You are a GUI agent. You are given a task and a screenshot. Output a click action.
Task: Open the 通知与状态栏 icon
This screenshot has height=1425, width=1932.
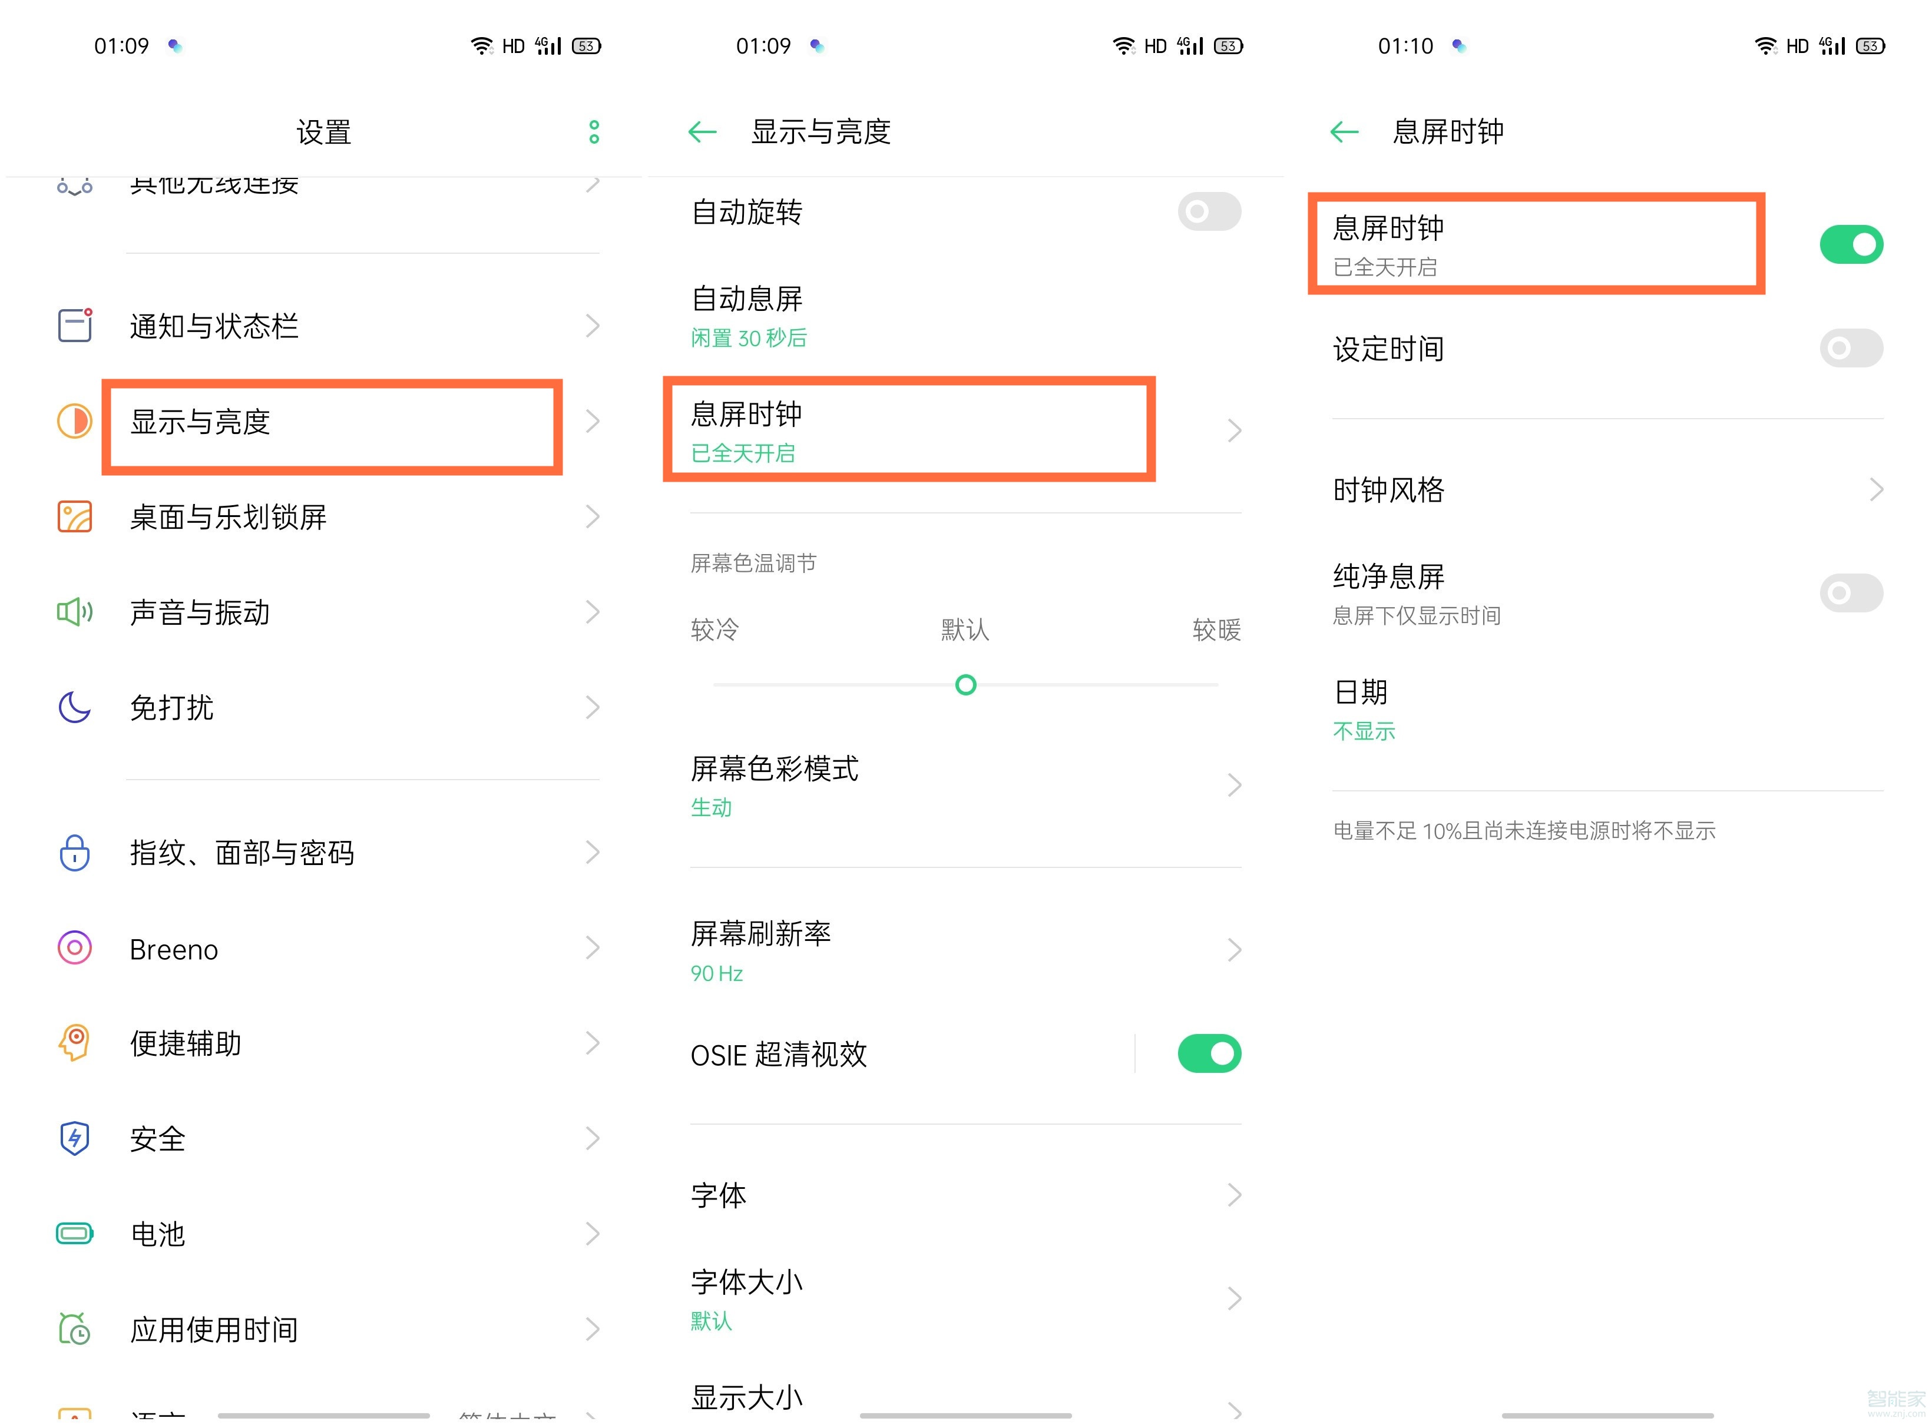[74, 326]
